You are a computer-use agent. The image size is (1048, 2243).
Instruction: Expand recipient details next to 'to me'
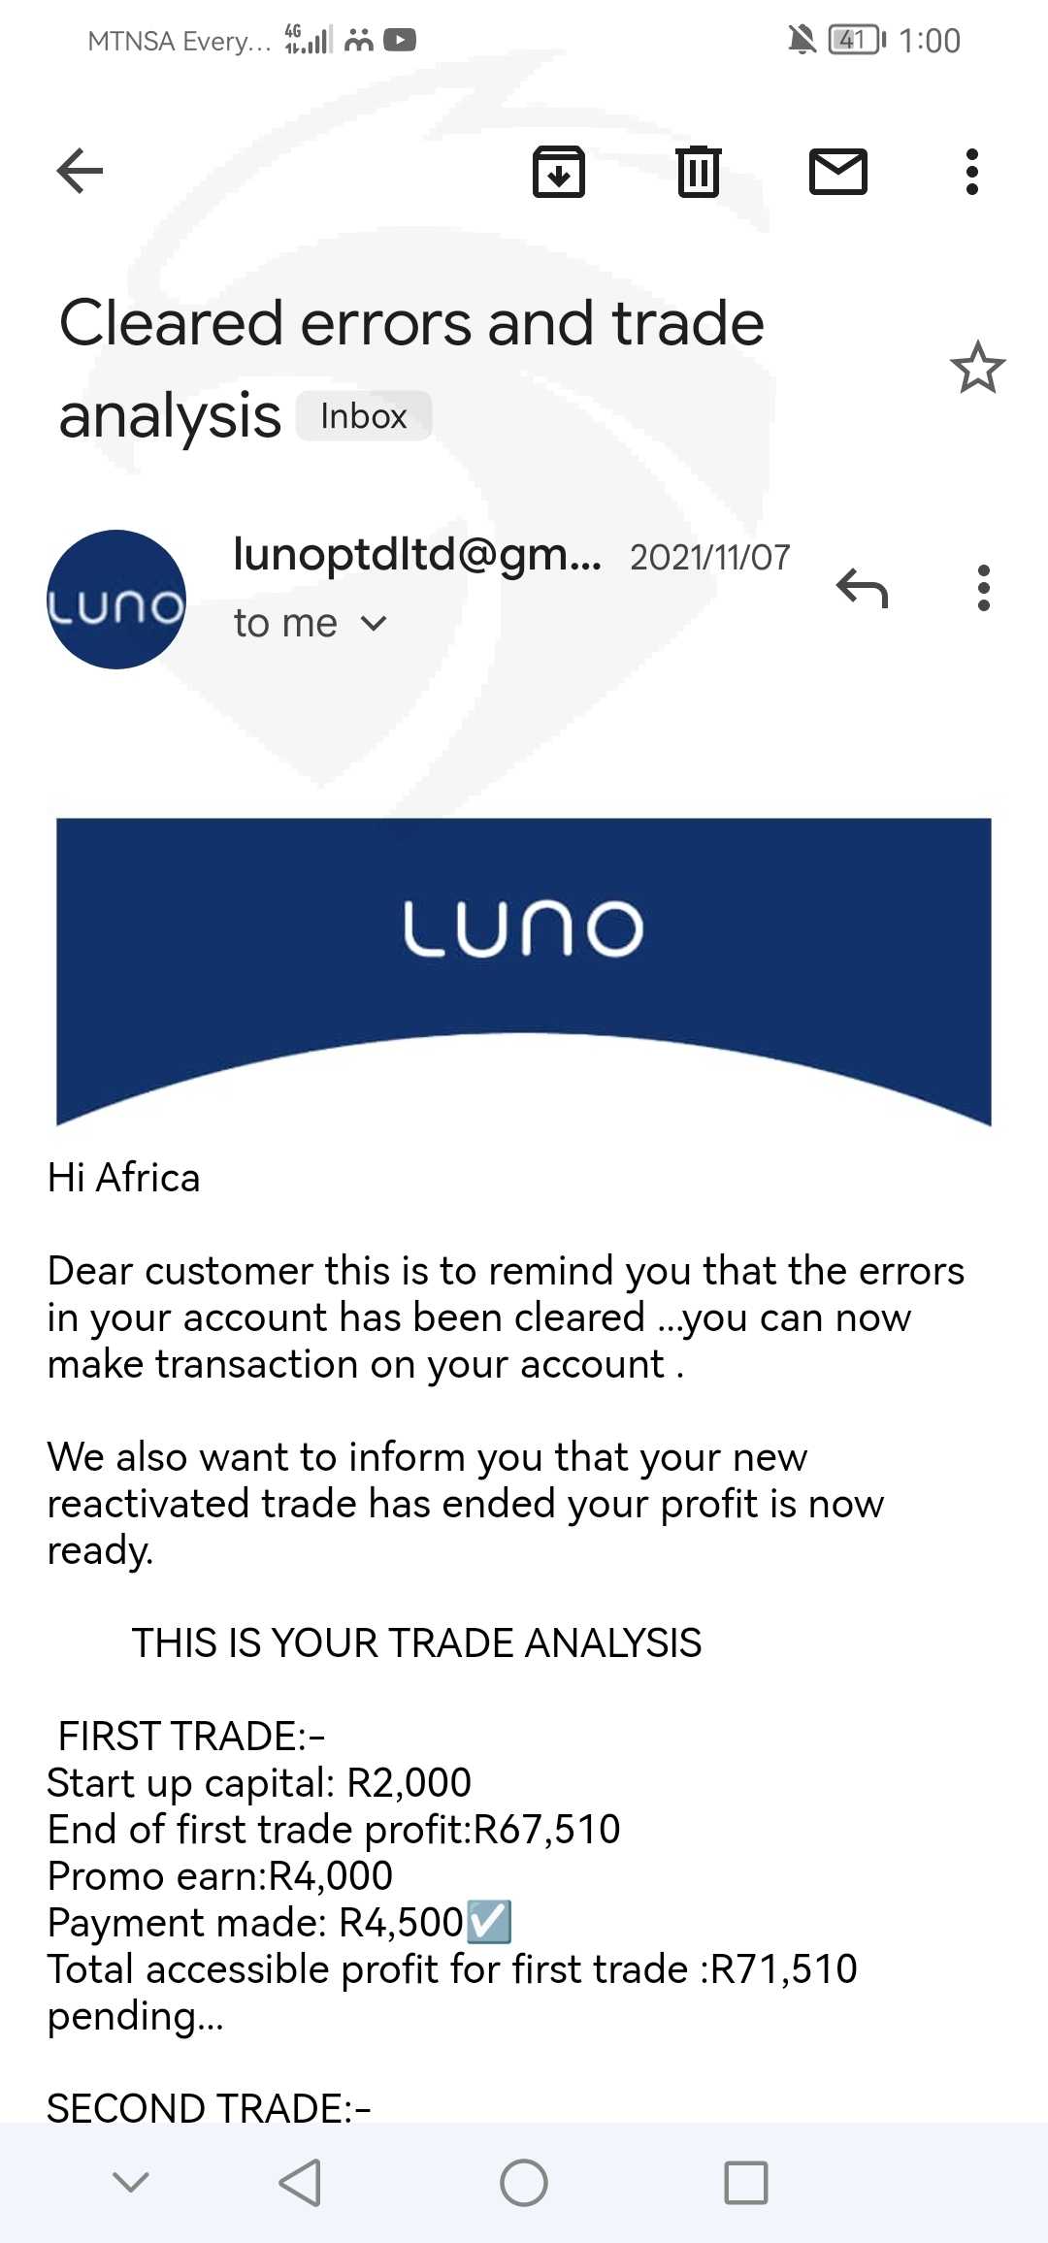click(374, 624)
